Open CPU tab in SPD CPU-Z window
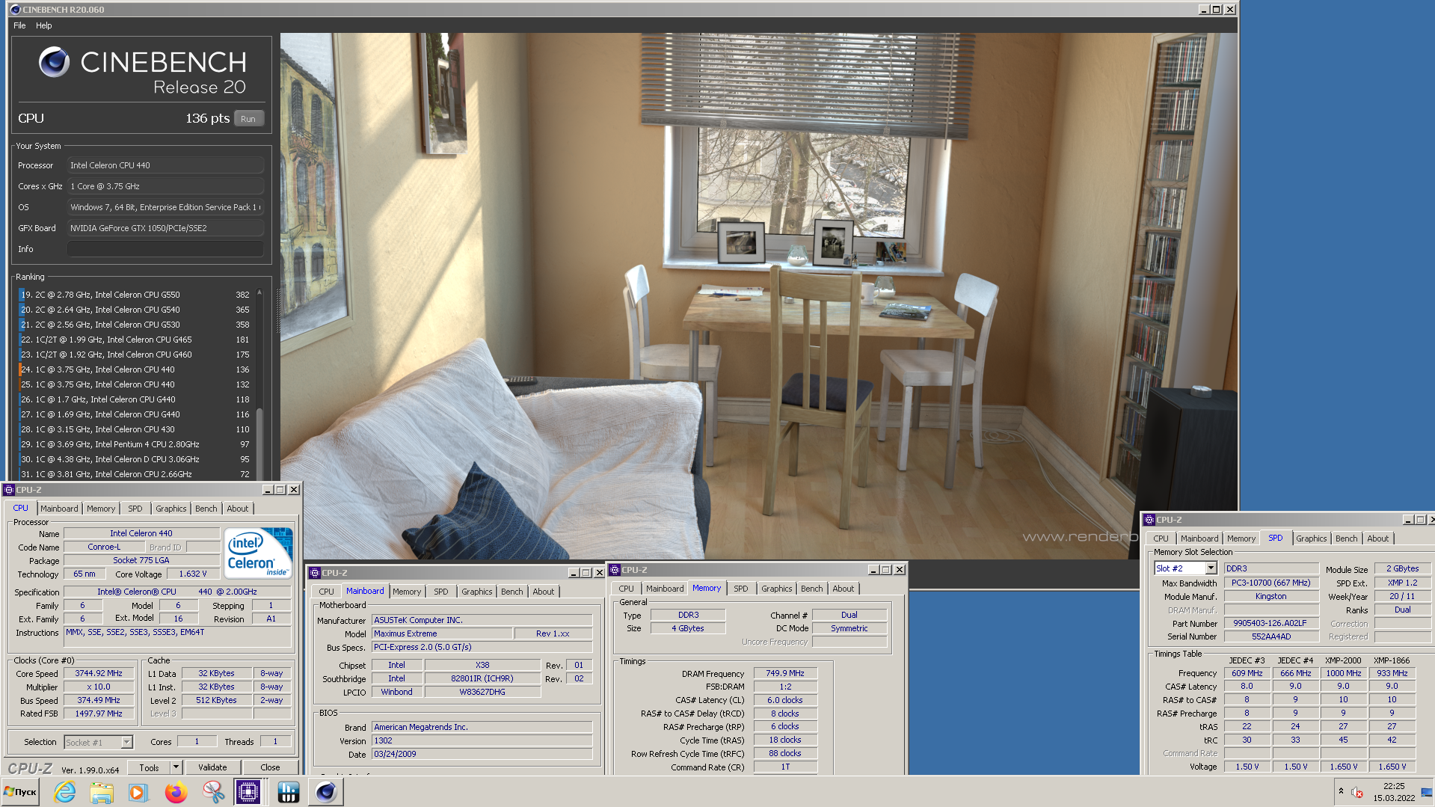The width and height of the screenshot is (1435, 807). click(x=1161, y=538)
